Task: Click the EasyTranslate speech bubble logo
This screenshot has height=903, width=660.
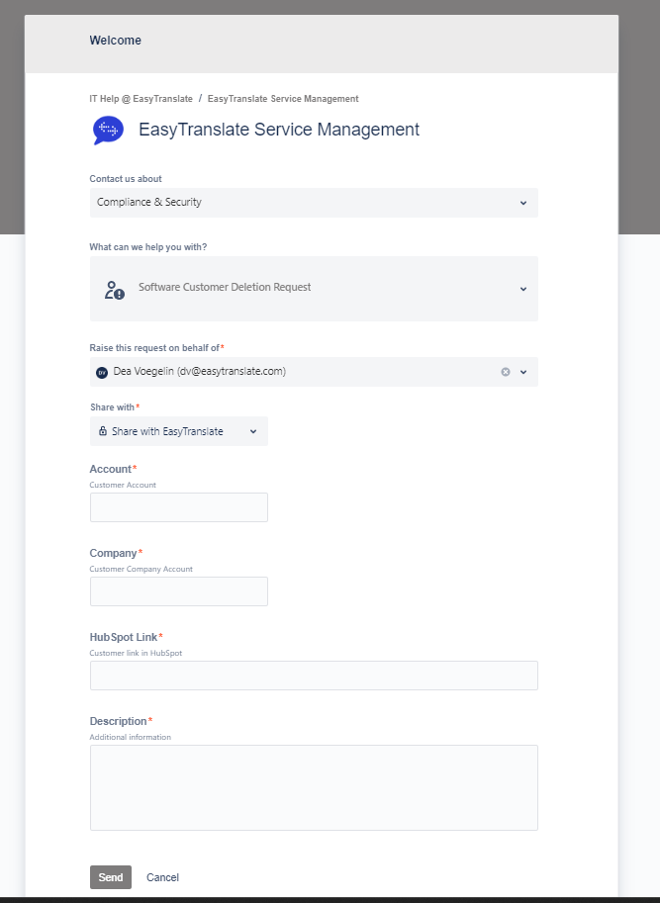Action: pos(108,130)
